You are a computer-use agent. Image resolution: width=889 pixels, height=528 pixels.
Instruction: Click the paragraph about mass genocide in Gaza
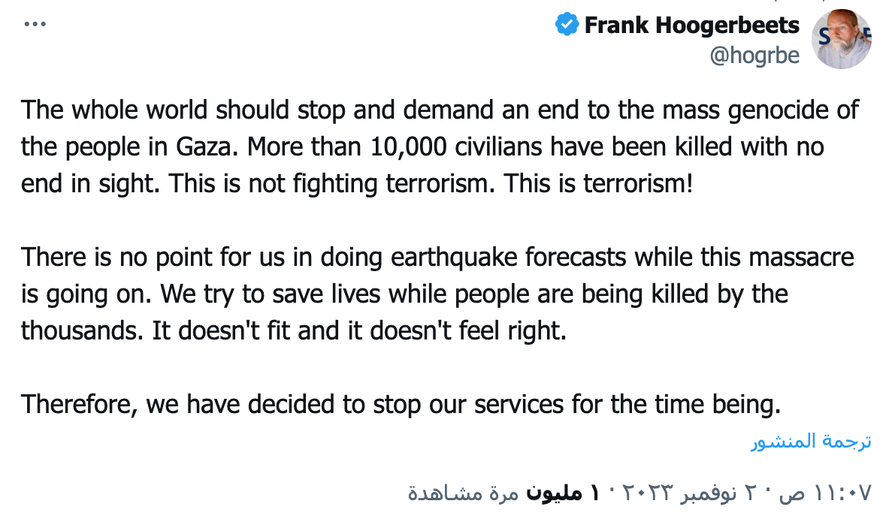tap(440, 146)
